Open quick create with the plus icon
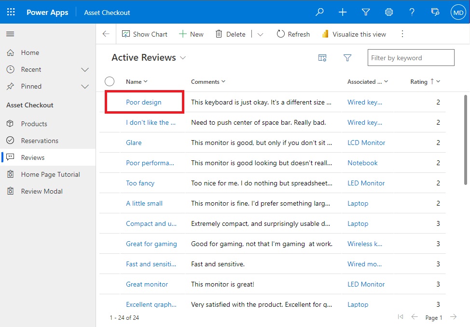Screen dimensions: 470x327 [343, 12]
